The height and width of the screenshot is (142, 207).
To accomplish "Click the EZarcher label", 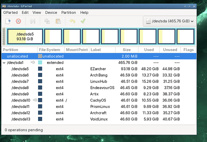I will pos(98,69).
